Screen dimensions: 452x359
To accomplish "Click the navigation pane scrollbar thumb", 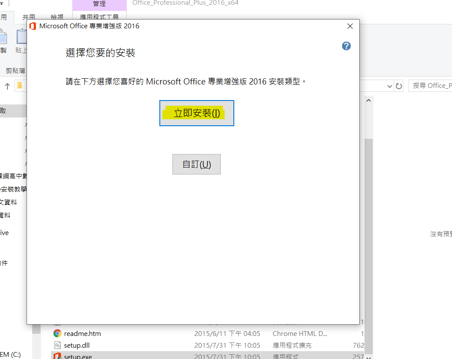I will pyautogui.click(x=36, y=329).
